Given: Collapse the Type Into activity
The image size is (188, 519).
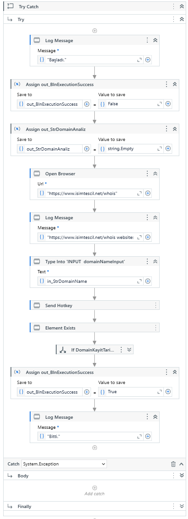Looking at the screenshot, I should (155, 261).
